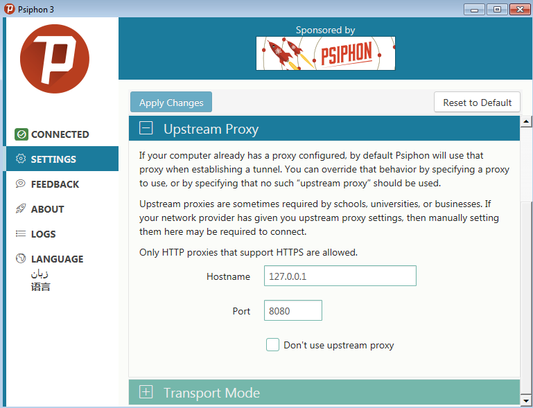Click the Logs list icon
Screen dimensions: 533x408
click(x=21, y=233)
